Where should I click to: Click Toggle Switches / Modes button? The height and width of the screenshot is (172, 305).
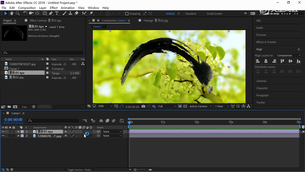click(79, 170)
